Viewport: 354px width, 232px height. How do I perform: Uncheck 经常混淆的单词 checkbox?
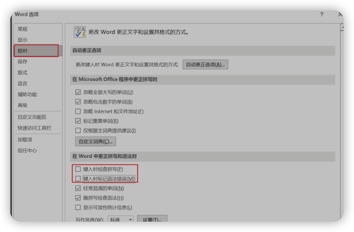(x=78, y=189)
